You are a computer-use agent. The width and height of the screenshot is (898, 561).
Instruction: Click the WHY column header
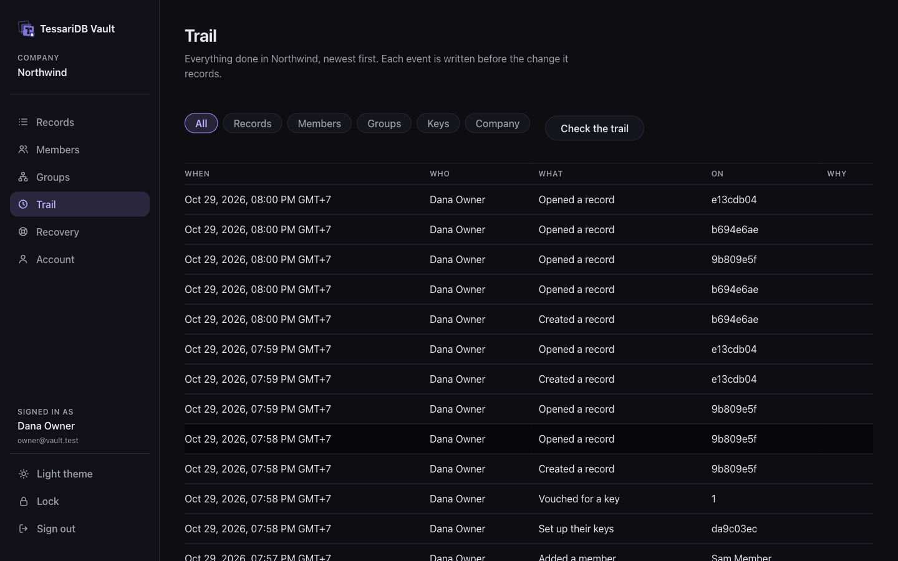[x=837, y=174]
